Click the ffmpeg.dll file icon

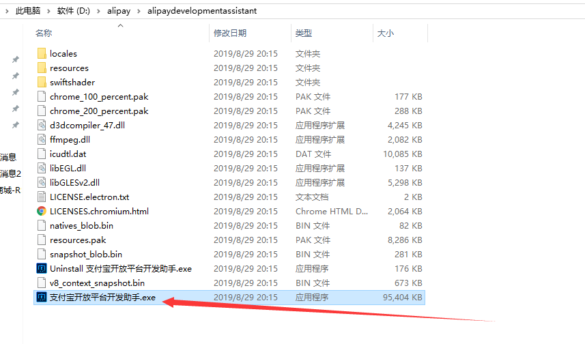[x=42, y=139]
